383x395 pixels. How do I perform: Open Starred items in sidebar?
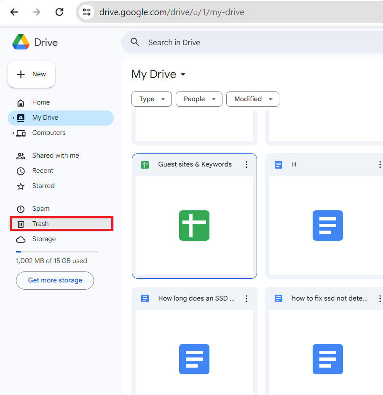coord(60,186)
